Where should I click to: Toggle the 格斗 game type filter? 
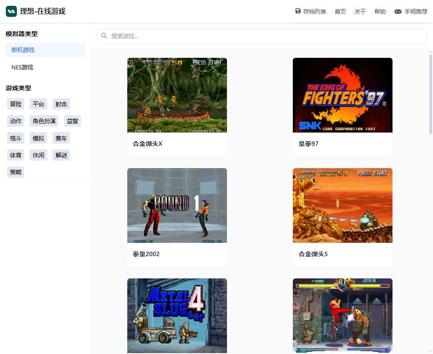pos(16,138)
